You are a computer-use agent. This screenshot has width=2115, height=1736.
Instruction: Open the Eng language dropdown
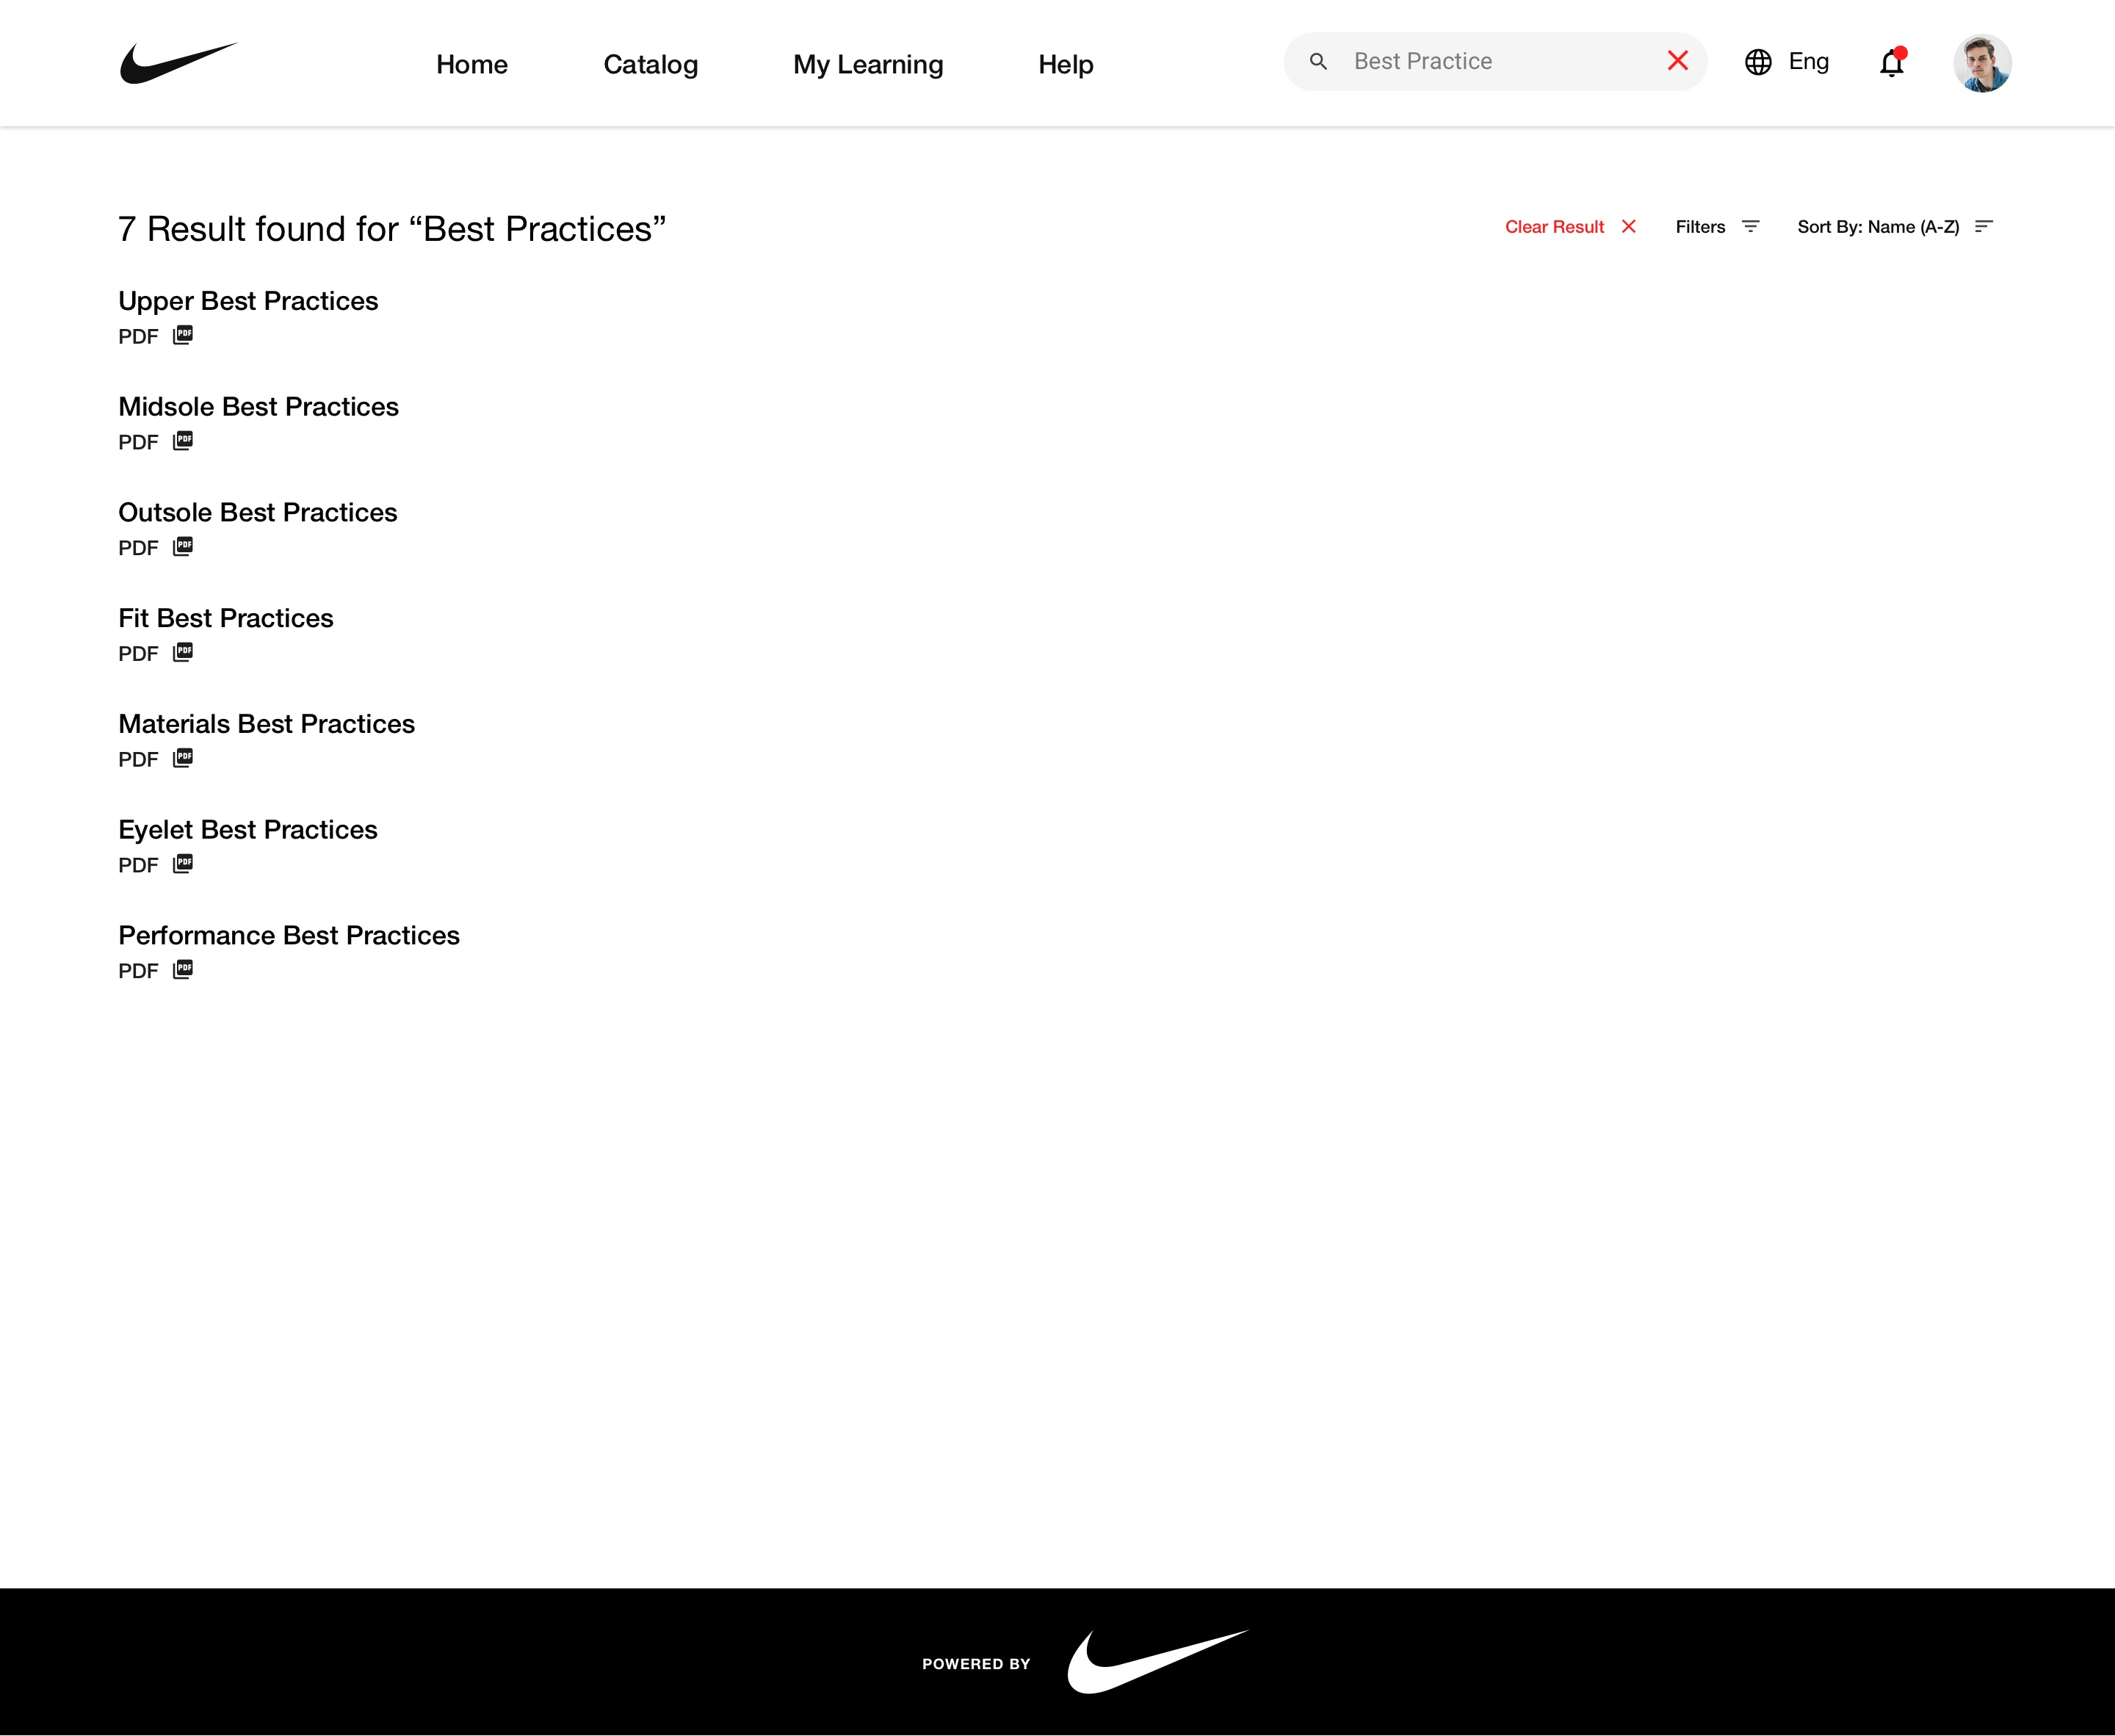[1809, 62]
